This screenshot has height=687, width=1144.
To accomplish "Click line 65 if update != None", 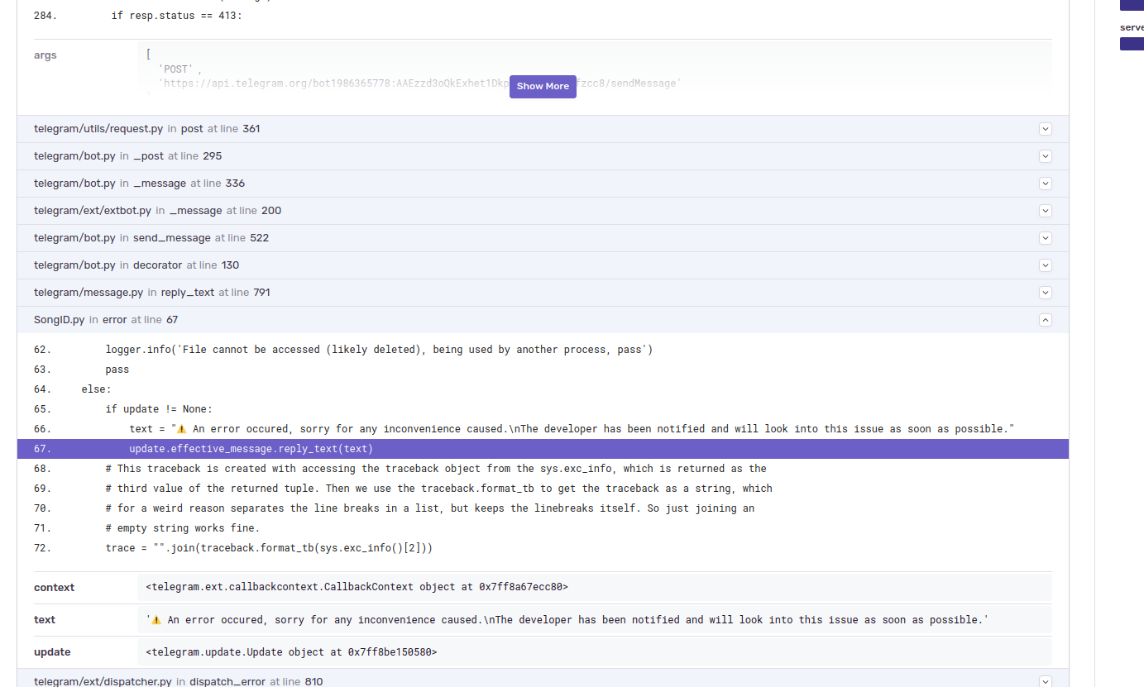I will pos(159,409).
